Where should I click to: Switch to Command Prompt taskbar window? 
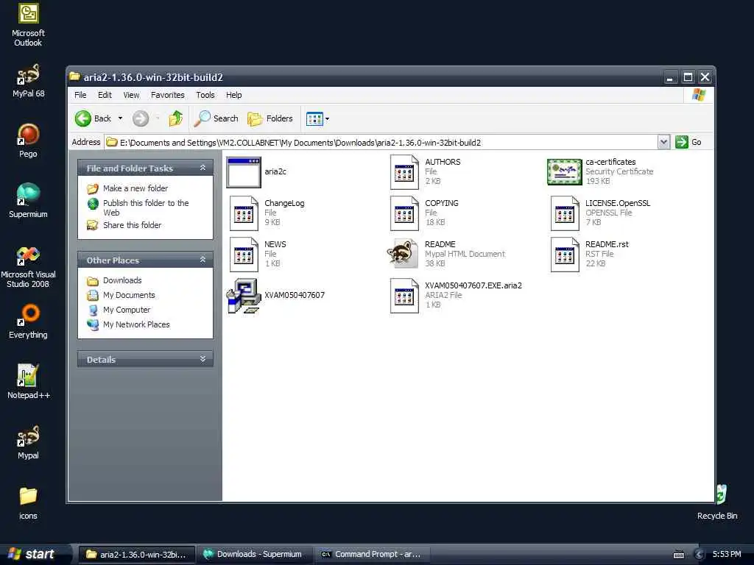[373, 555]
